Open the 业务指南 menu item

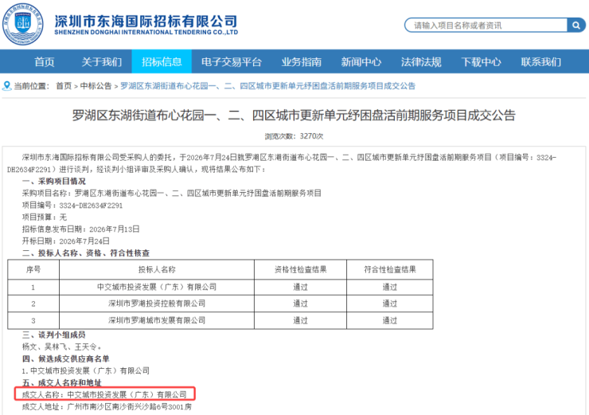301,61
